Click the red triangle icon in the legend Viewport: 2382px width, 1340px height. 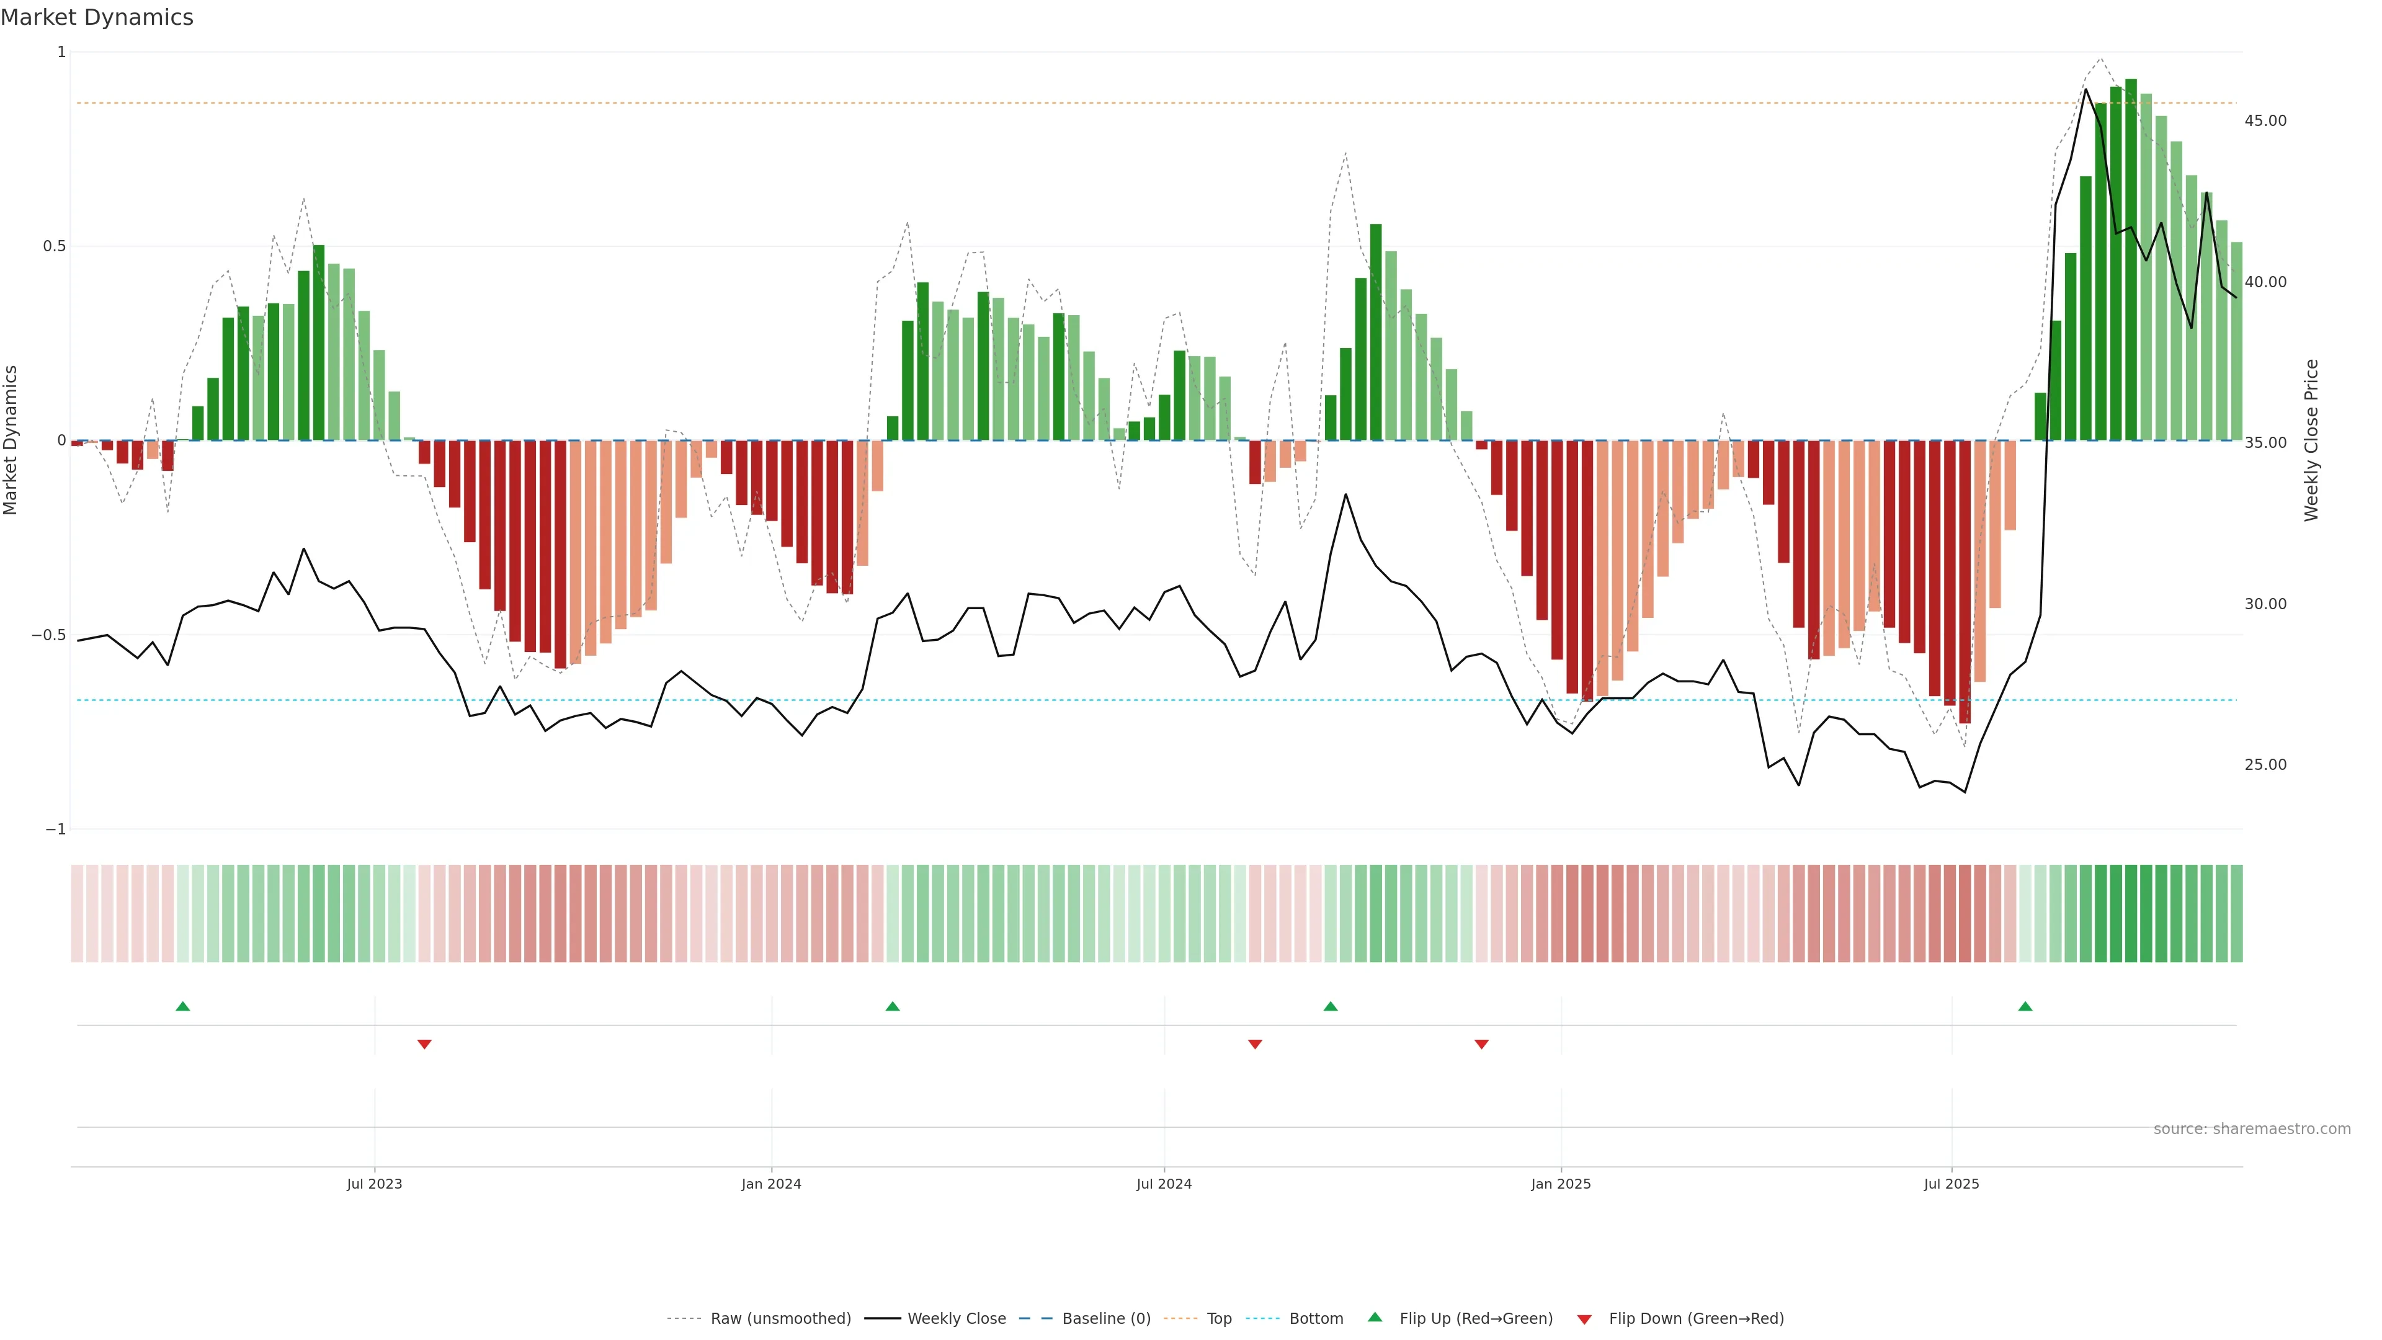(x=1584, y=1320)
